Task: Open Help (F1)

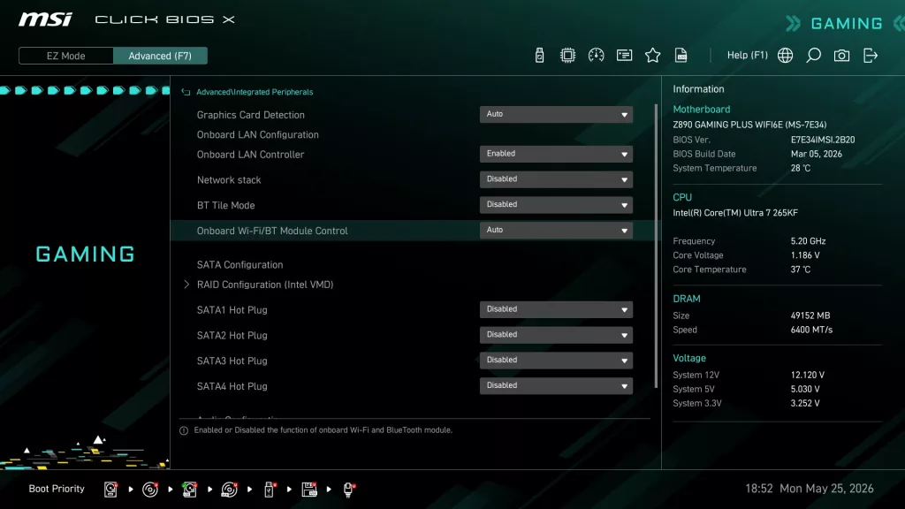Action: point(747,56)
